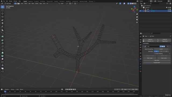Select the Edge Slide tool
This screenshot has height=97, width=172.
click(2, 62)
